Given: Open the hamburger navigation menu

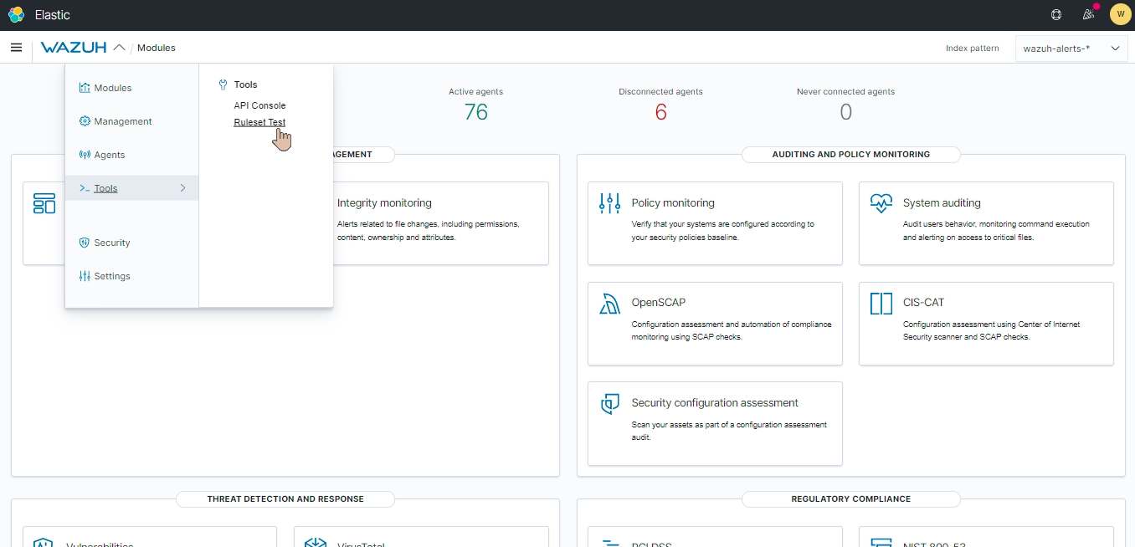Looking at the screenshot, I should pos(16,48).
